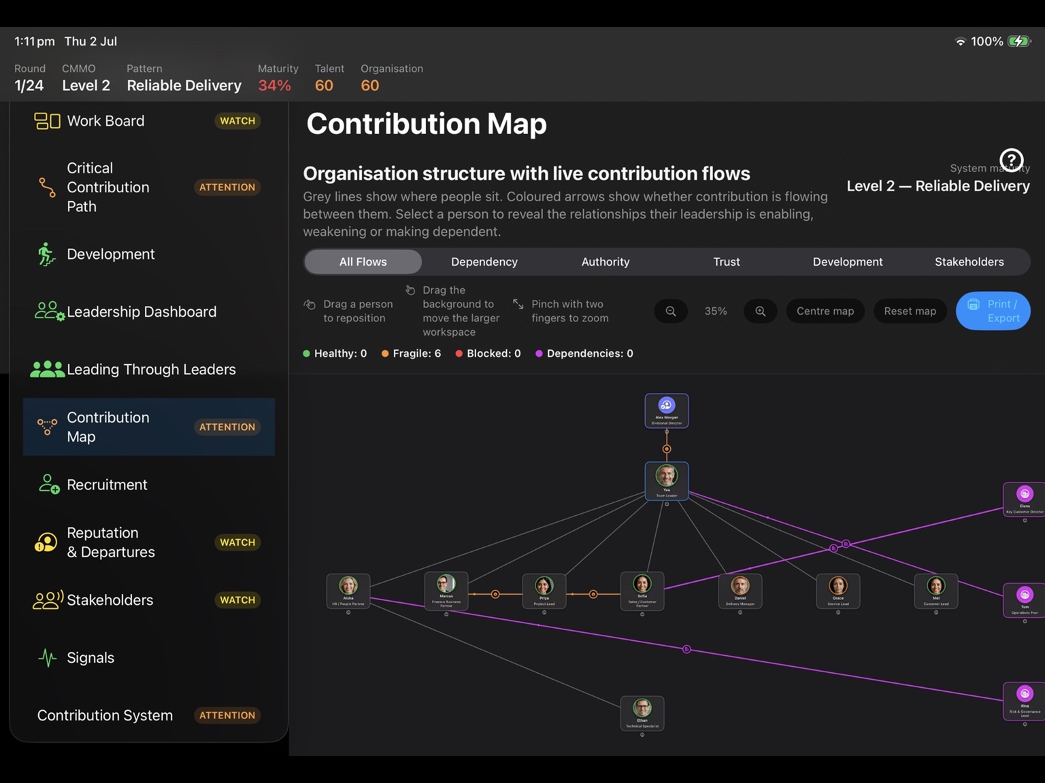1045x783 pixels.
Task: Open Contribution System in sidebar
Action: pyautogui.click(x=148, y=715)
